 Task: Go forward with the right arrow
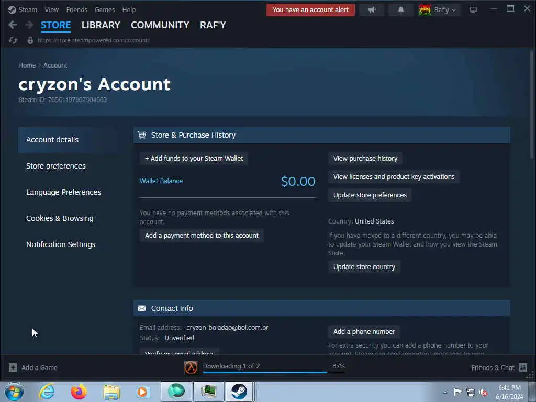coord(29,25)
